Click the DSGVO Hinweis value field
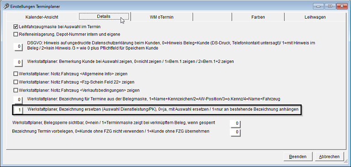Viewport: 351px width, 167px height. tap(19, 46)
